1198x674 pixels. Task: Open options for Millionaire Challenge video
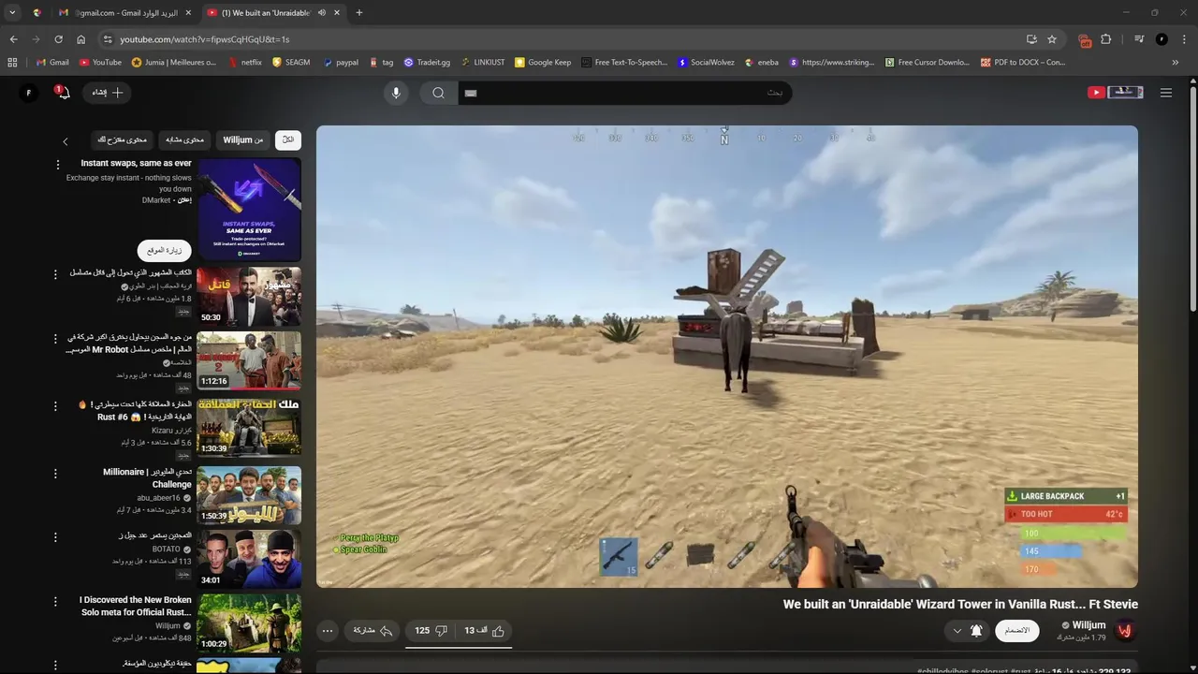pyautogui.click(x=57, y=474)
